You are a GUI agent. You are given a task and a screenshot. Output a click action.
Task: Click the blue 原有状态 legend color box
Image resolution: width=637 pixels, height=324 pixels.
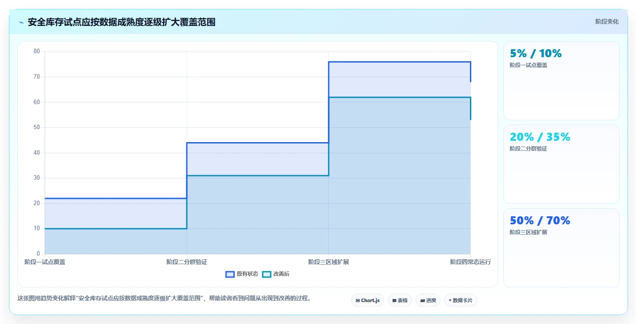(x=230, y=274)
